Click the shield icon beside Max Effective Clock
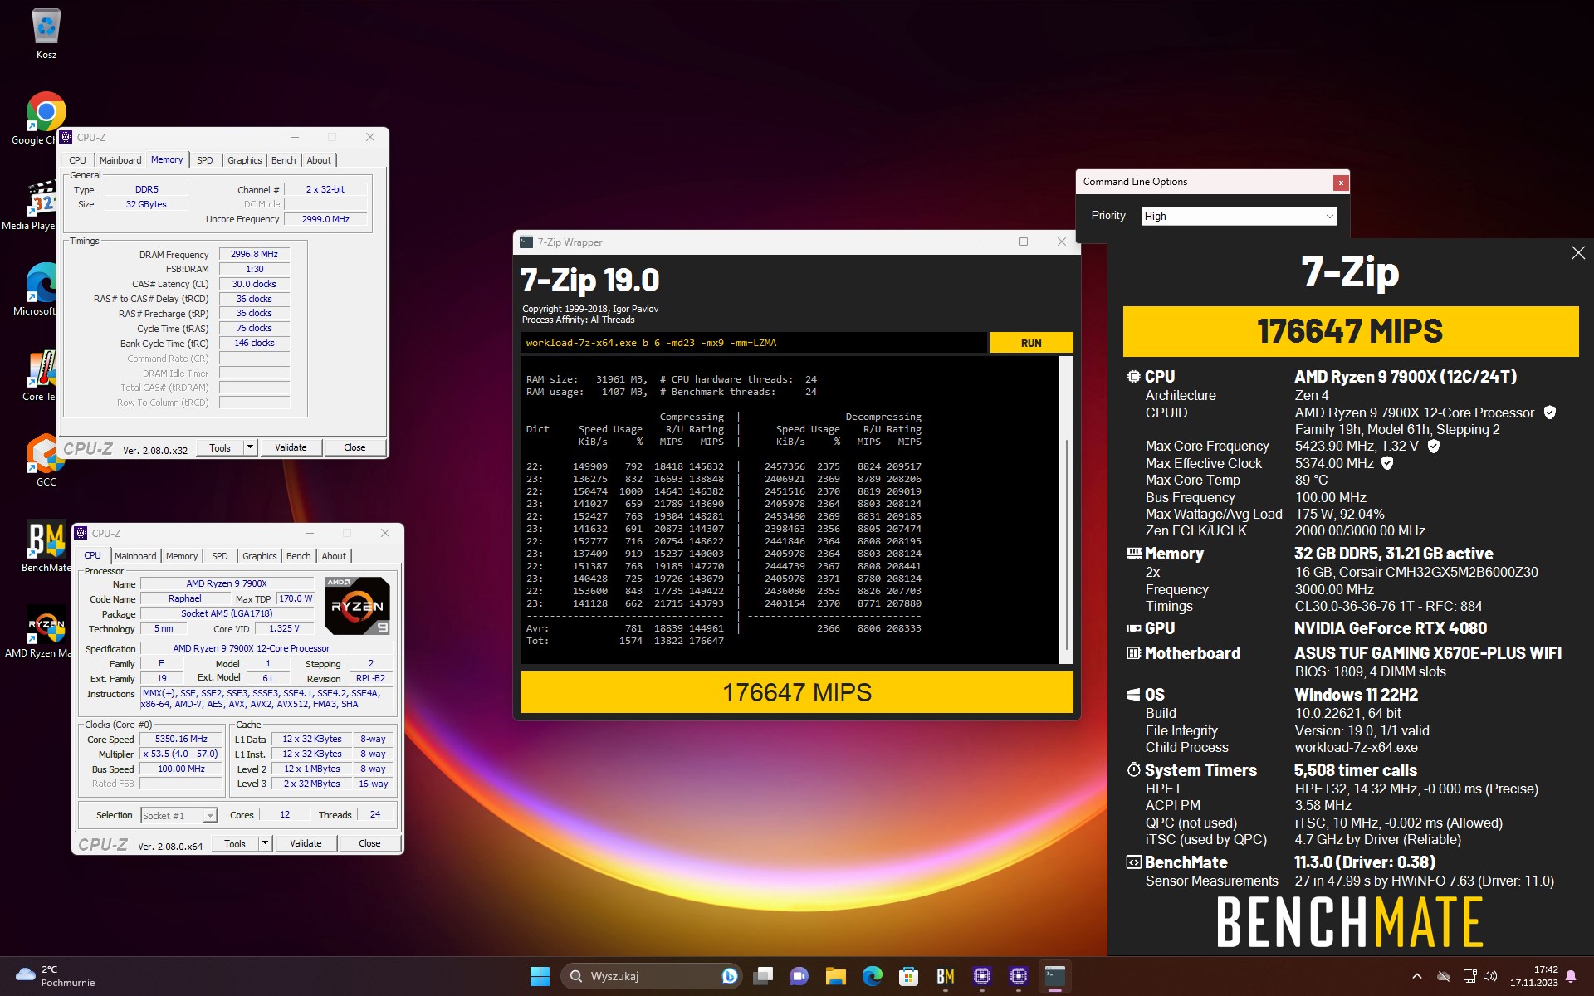The image size is (1594, 996). (x=1386, y=463)
